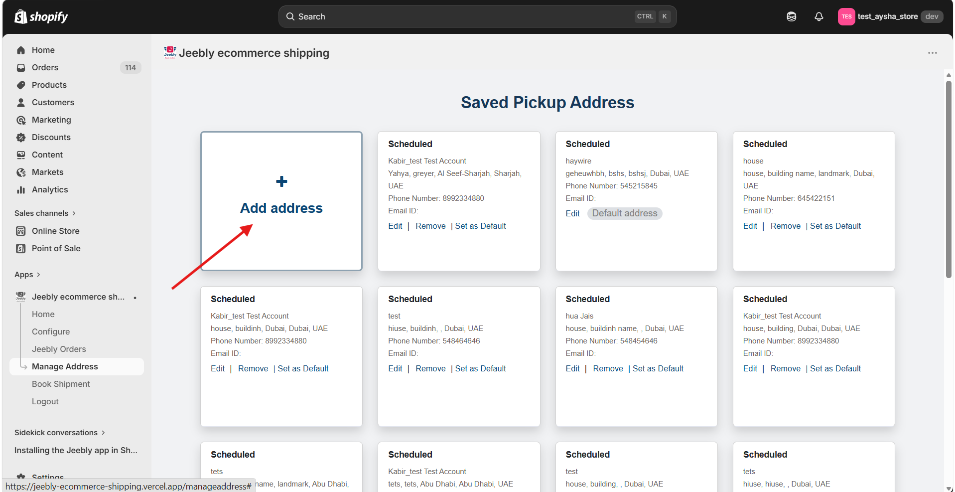Open Manage Address in Jeebly menu

pos(77,366)
